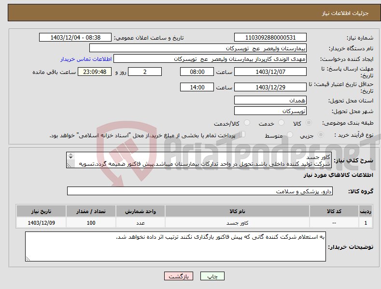Click the واحد شمارش column header

pos(141,211)
